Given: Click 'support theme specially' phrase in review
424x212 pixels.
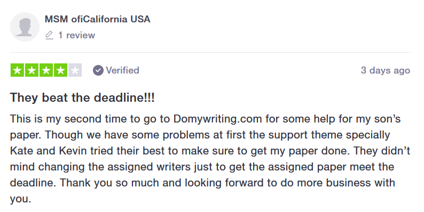Looking at the screenshot, I should (x=329, y=135).
